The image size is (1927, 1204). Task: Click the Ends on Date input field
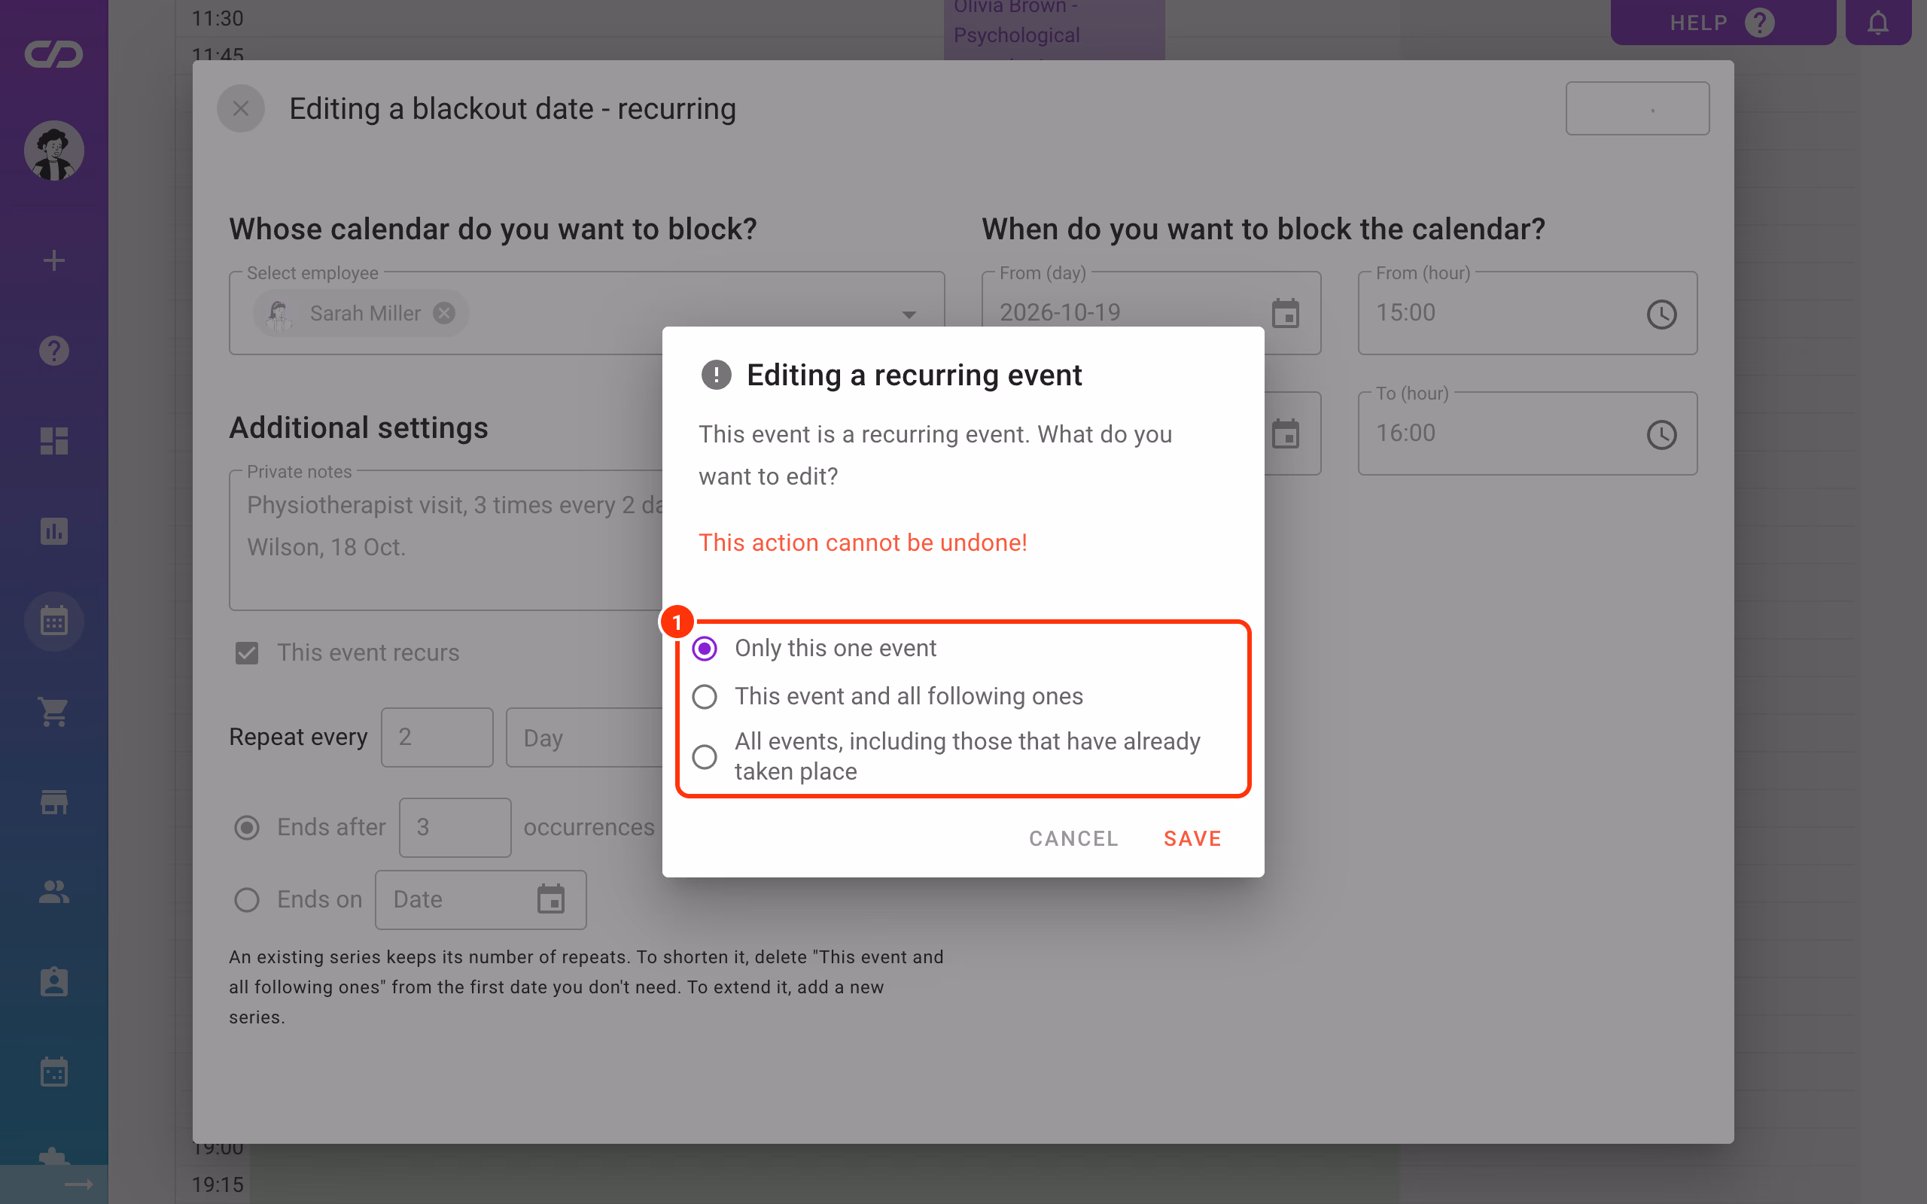tap(481, 900)
